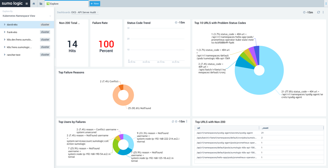Click the dashboard clock icon at top right
Screen dimensions: 328x168
[304, 12]
